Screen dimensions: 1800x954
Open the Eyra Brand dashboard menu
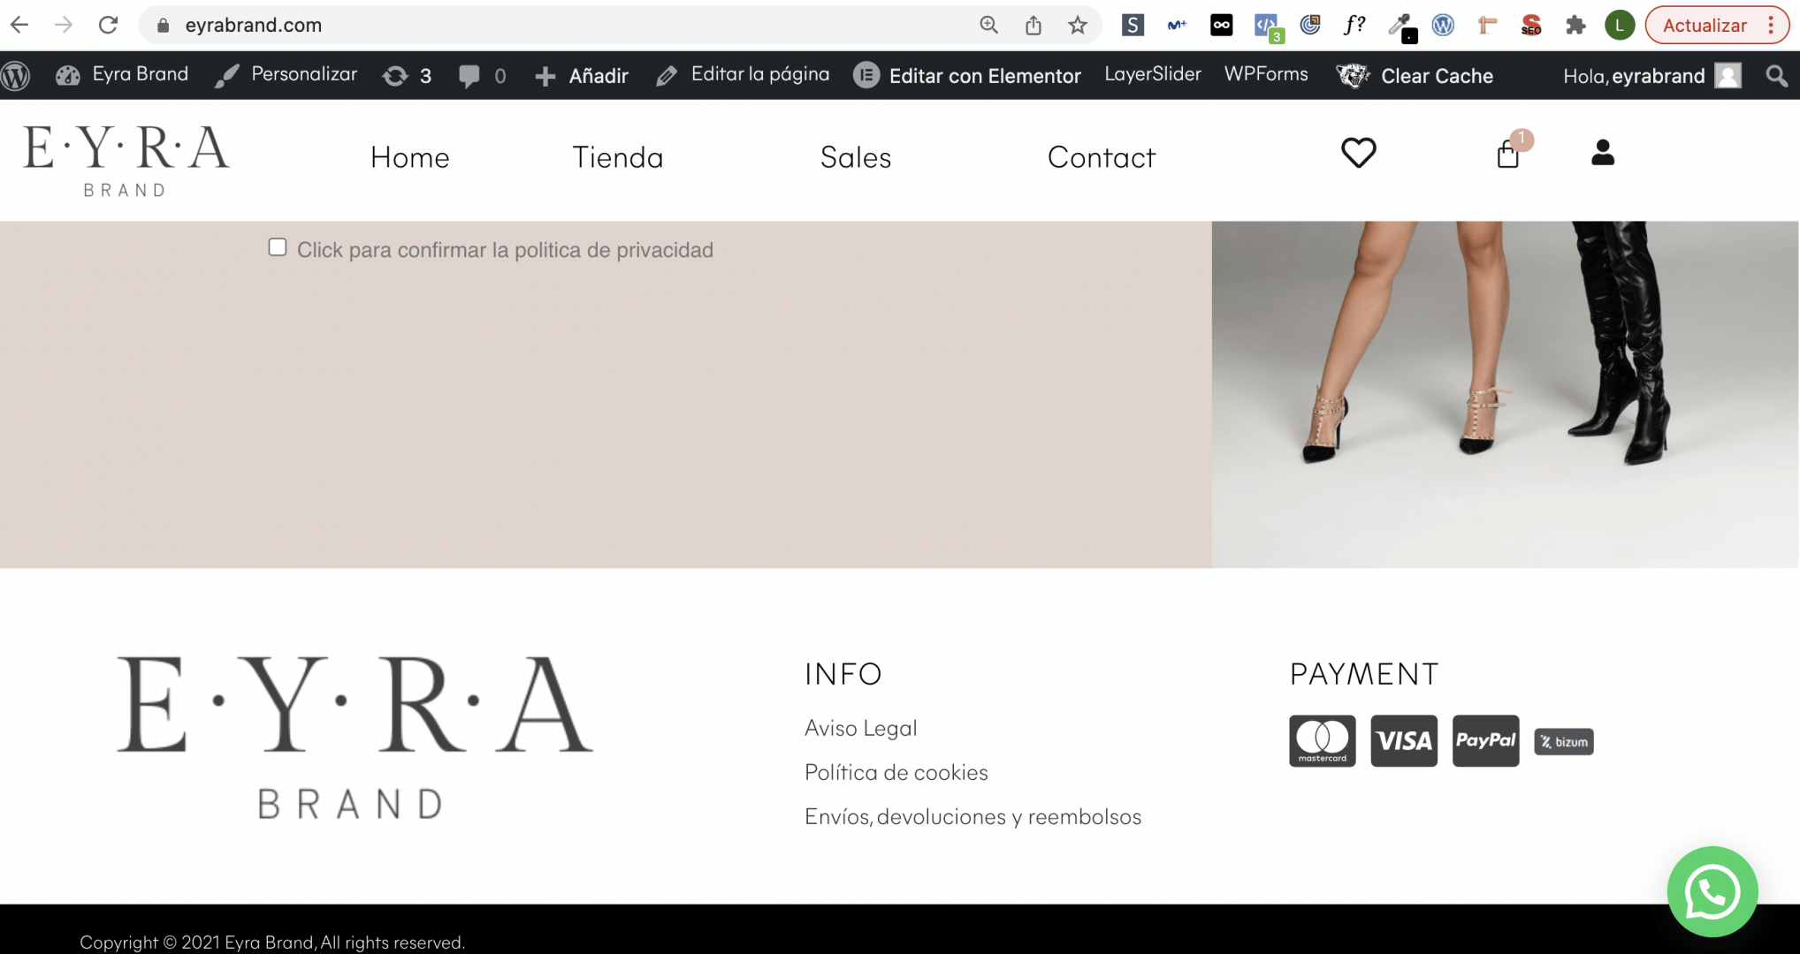(x=122, y=75)
